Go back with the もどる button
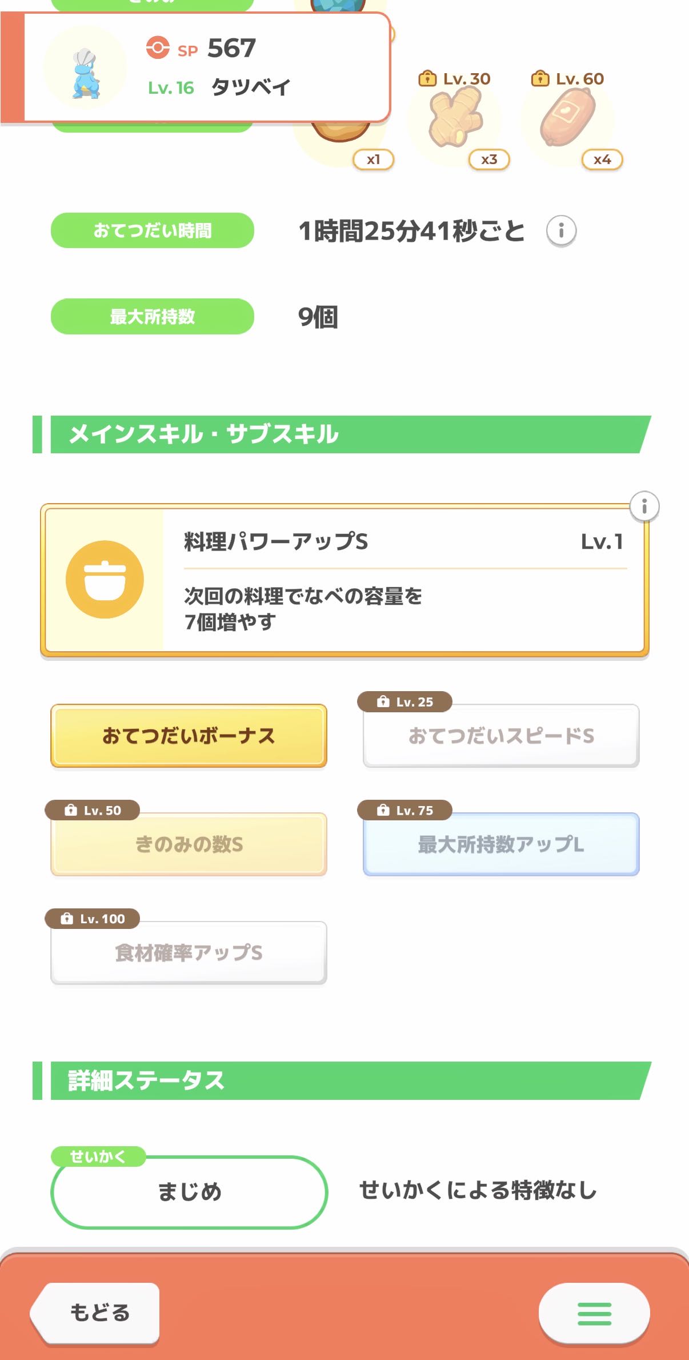Image resolution: width=689 pixels, height=1360 pixels. [x=97, y=1313]
